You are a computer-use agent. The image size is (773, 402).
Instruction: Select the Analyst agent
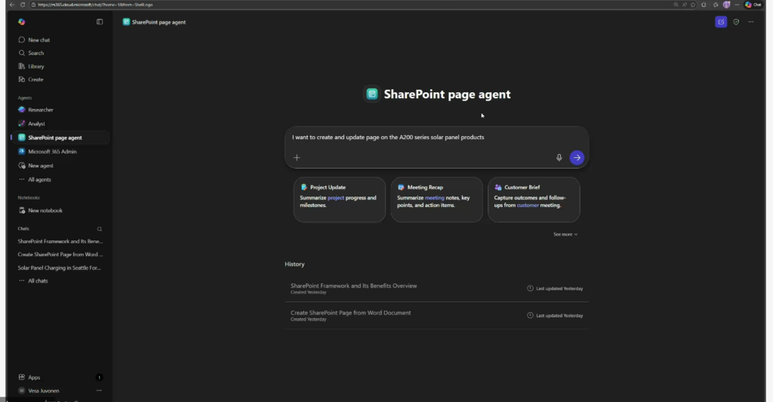(x=36, y=124)
